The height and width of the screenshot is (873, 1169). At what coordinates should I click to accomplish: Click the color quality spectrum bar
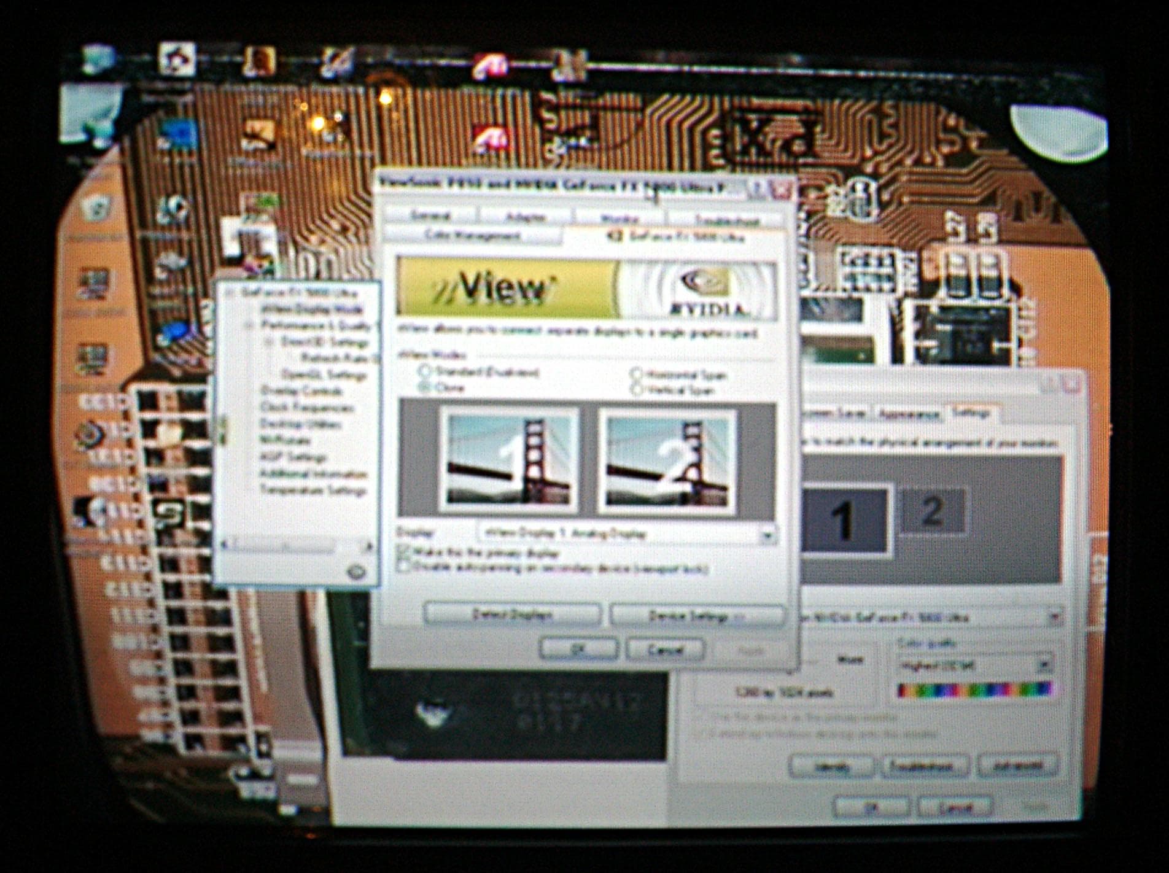(x=975, y=689)
